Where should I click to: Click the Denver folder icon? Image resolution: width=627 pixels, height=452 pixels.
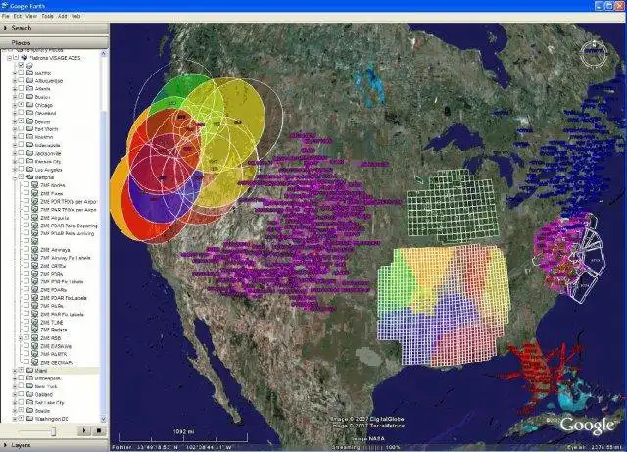tap(30, 121)
